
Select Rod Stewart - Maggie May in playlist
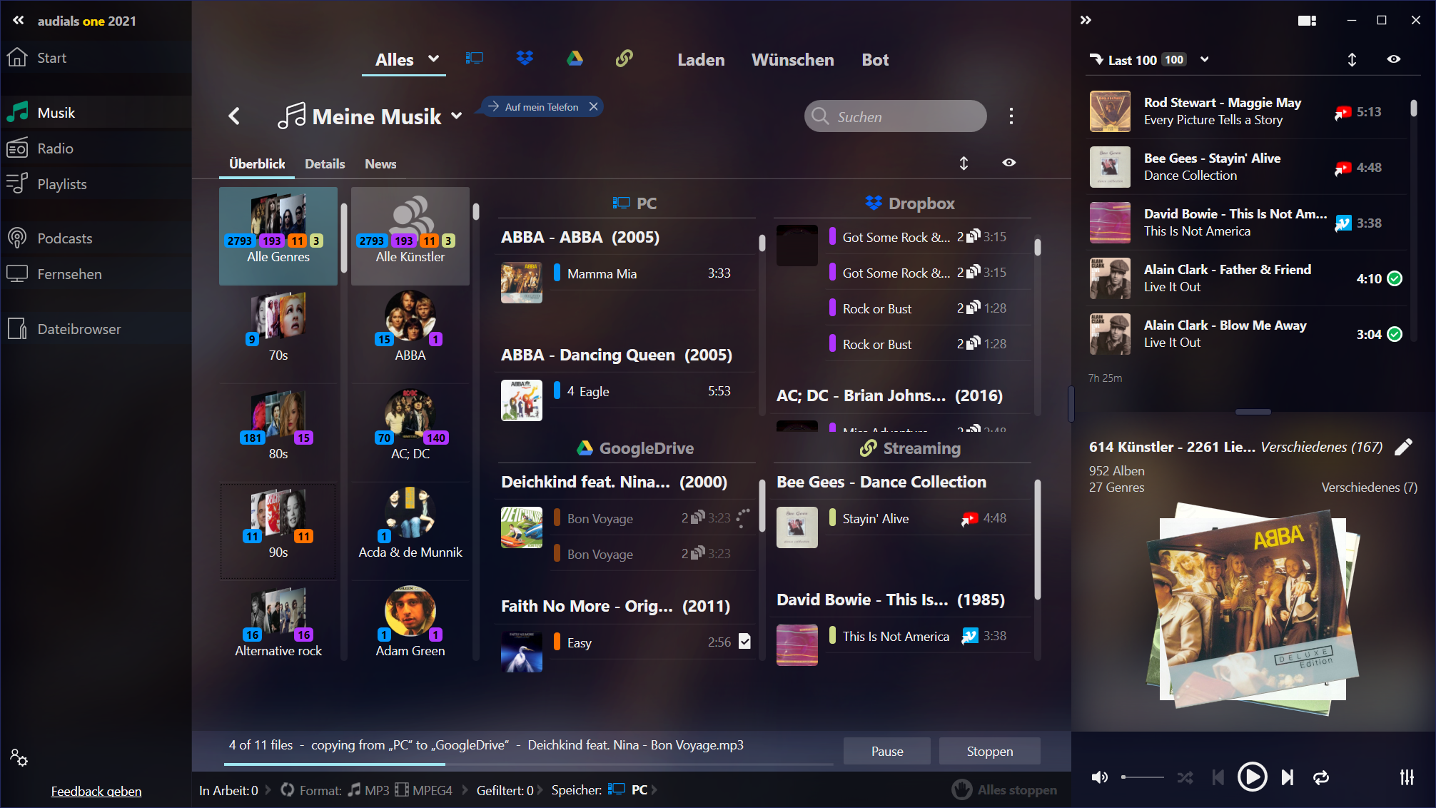1247,111
